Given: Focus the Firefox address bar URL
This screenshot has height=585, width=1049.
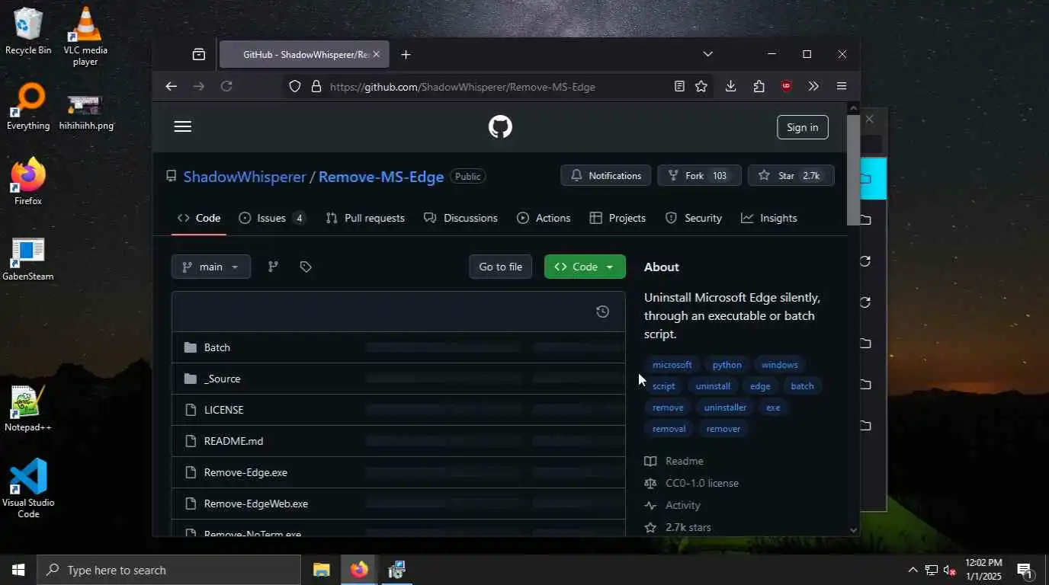Looking at the screenshot, I should point(462,87).
